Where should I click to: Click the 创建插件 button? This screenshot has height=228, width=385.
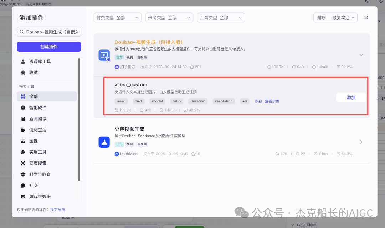point(49,47)
